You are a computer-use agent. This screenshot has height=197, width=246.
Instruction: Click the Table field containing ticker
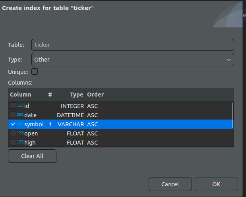tap(133, 45)
